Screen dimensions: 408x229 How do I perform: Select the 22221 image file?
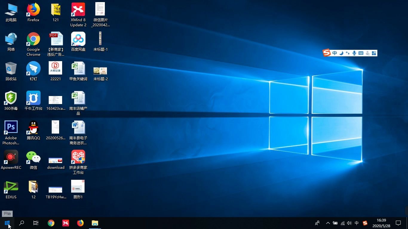coord(56,72)
